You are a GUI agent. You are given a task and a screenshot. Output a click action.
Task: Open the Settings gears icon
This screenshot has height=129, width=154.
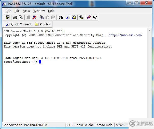81,18
